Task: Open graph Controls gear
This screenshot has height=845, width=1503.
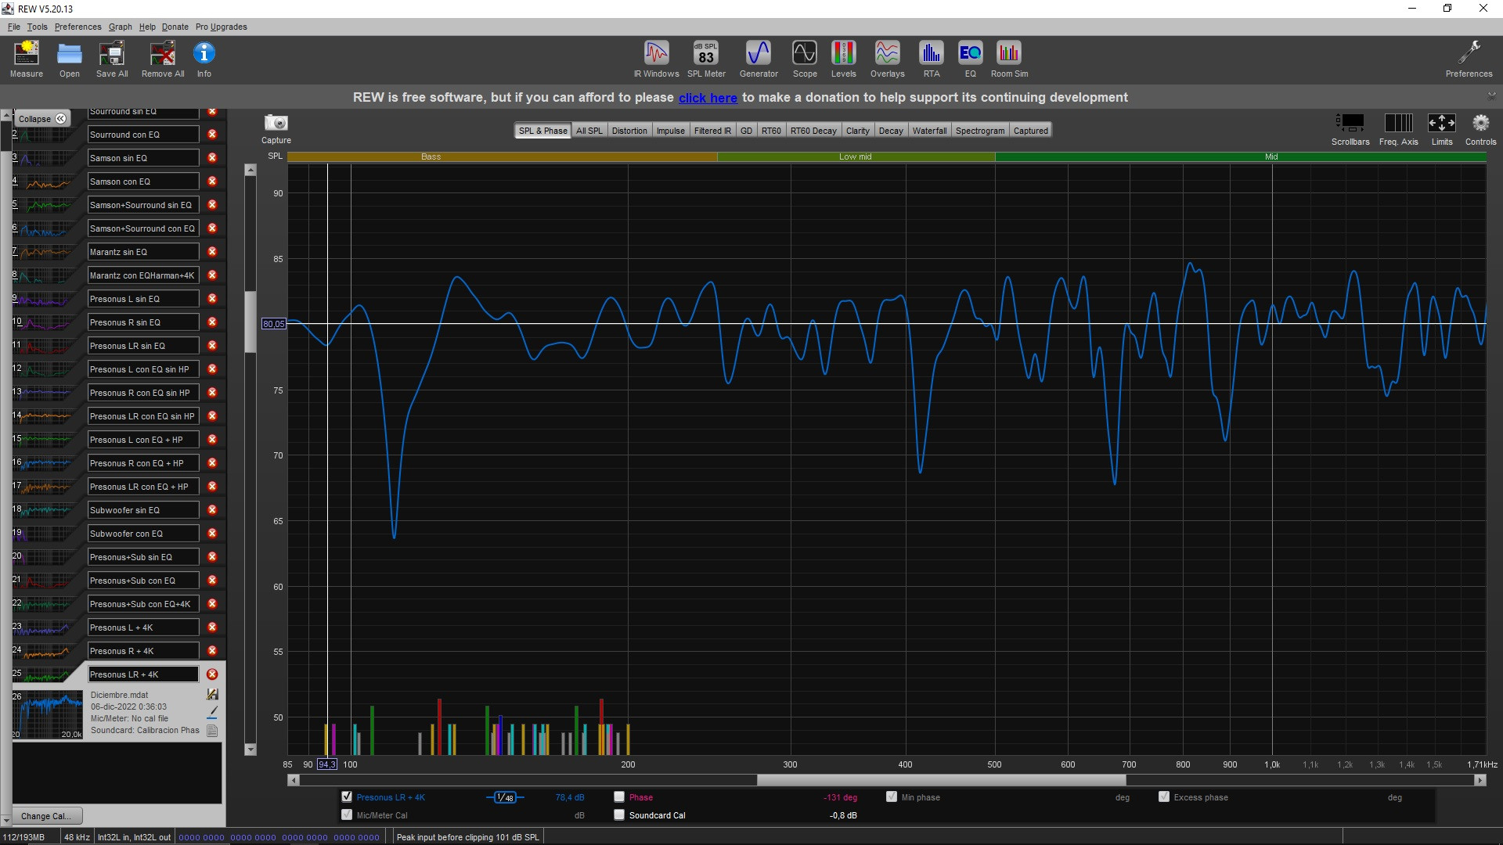Action: [1480, 124]
